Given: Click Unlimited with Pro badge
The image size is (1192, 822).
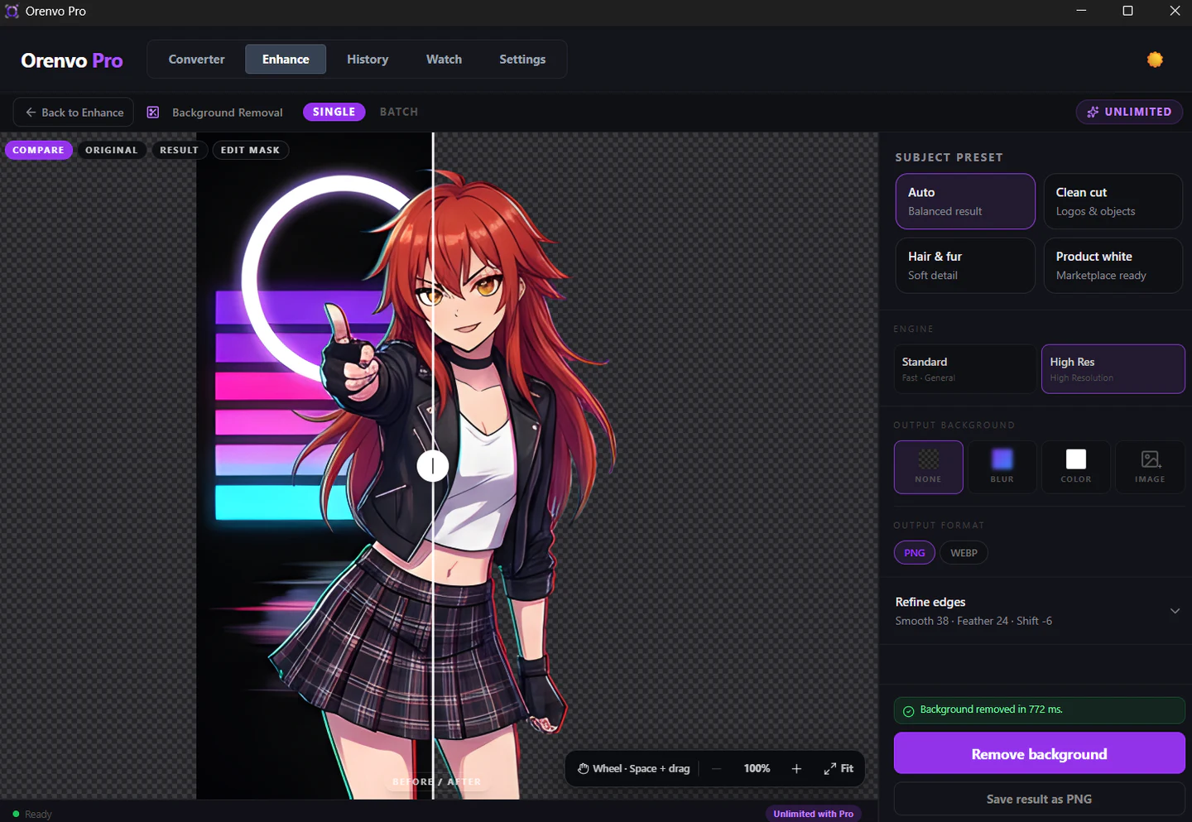Looking at the screenshot, I should (x=813, y=814).
